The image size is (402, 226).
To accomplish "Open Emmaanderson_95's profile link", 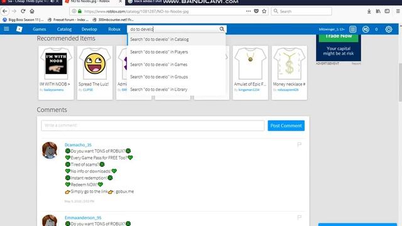I will tap(83, 218).
